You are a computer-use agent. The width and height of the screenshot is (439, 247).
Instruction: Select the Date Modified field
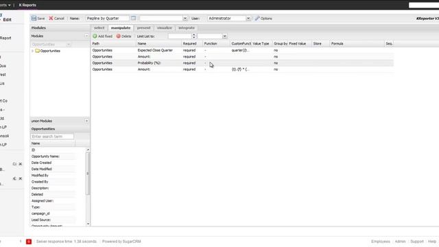tap(53, 169)
